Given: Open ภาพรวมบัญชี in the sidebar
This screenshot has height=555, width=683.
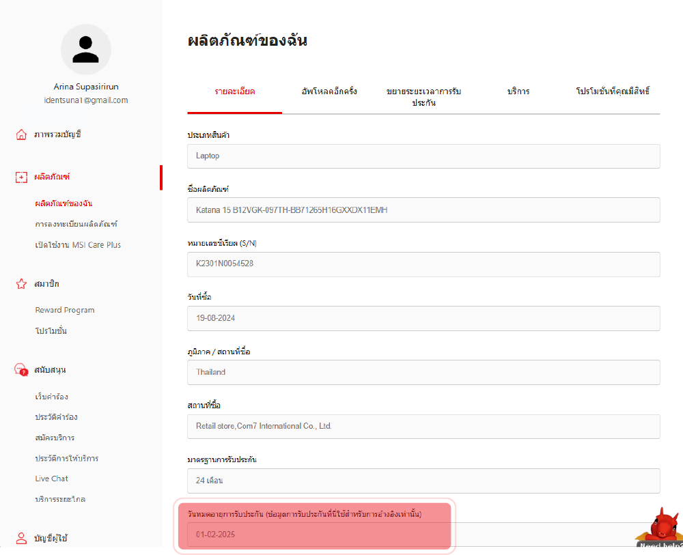Looking at the screenshot, I should (57, 134).
